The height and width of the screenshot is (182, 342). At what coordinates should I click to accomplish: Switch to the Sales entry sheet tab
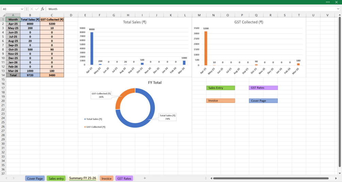coord(56,179)
